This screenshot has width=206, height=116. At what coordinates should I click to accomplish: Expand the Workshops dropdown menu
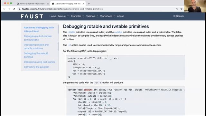(x=108, y=16)
